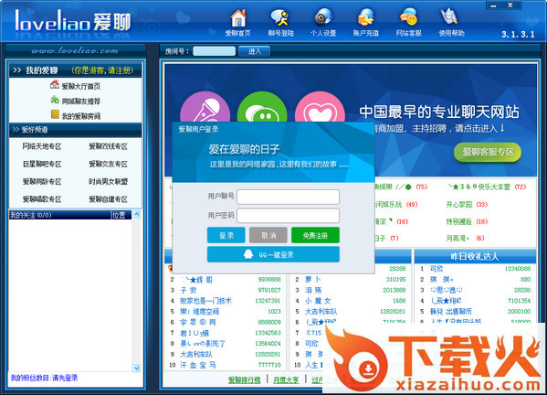Open 巨星聊吧专区 channel
The height and width of the screenshot is (395, 547).
[x=42, y=164]
